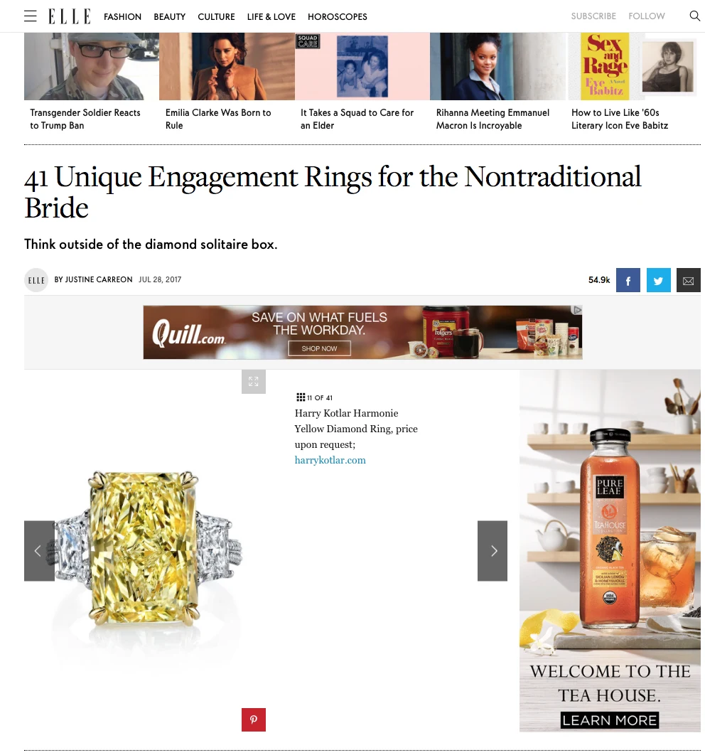The width and height of the screenshot is (705, 755).
Task: Visit the harrykotlar.com link
Action: coord(330,460)
